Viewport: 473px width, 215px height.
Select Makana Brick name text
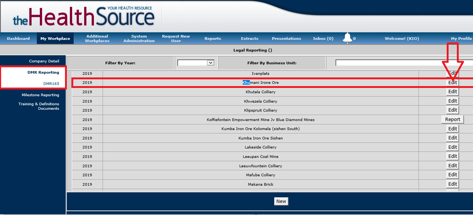click(x=260, y=185)
